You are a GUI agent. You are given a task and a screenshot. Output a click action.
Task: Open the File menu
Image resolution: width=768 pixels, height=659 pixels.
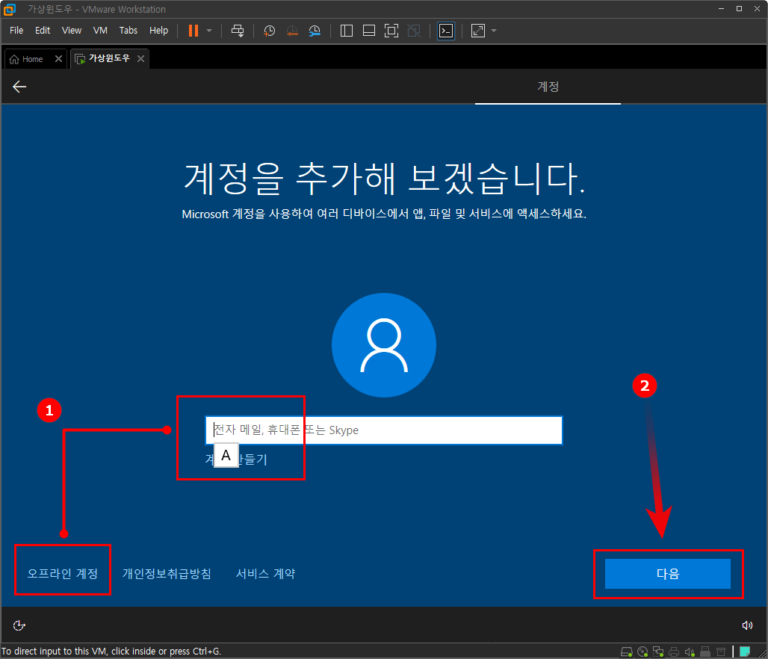pos(16,31)
